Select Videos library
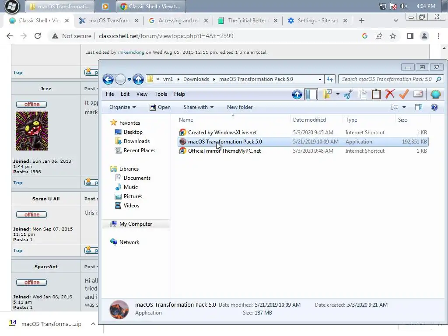448x336 pixels. click(x=131, y=206)
